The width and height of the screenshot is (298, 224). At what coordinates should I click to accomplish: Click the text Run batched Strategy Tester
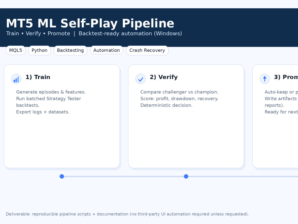(49, 99)
